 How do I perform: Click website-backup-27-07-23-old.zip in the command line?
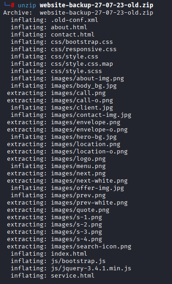pyautogui.click(x=97, y=5)
